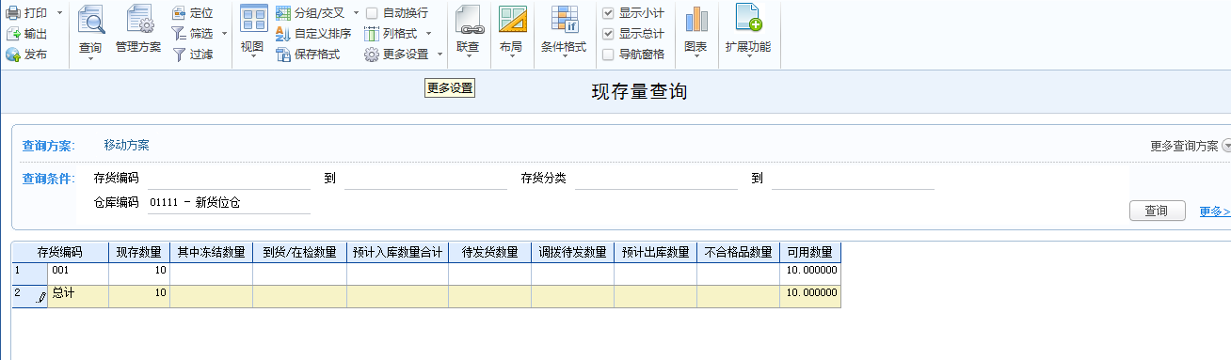Click the 定位 locate icon
This screenshot has width=1231, height=360.
(179, 13)
